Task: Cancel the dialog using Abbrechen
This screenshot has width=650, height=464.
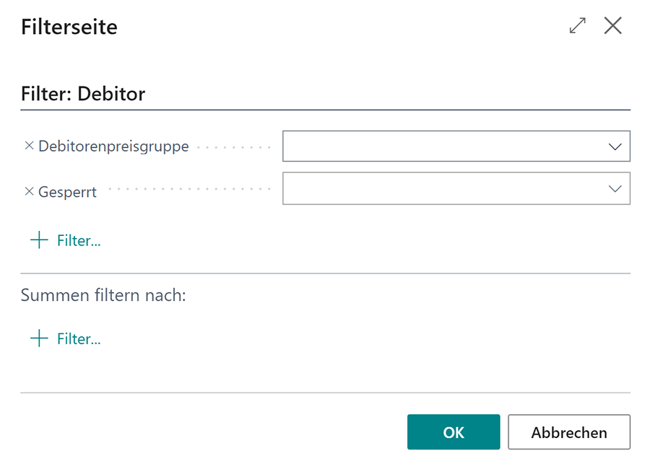Action: click(x=569, y=432)
